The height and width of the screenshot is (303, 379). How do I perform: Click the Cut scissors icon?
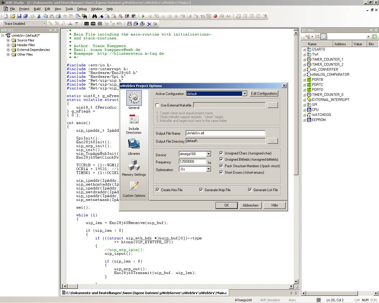39,16
